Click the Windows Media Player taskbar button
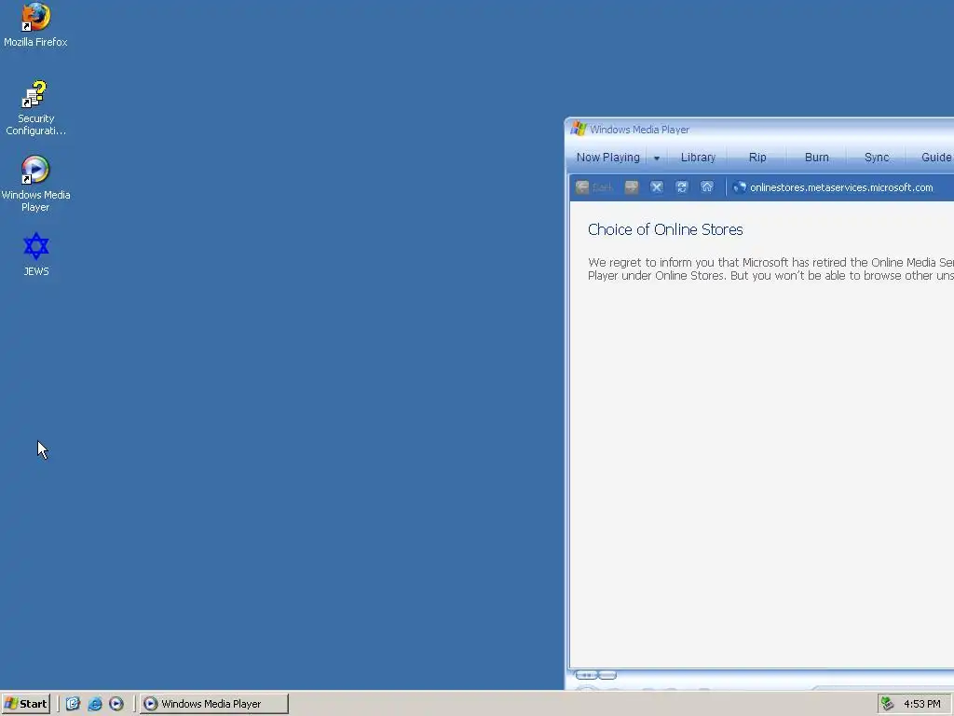This screenshot has height=716, width=954. tap(214, 704)
